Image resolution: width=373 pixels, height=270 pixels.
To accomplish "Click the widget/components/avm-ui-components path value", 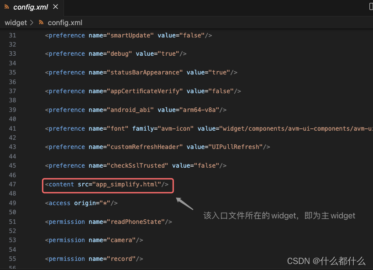I will tap(296, 128).
